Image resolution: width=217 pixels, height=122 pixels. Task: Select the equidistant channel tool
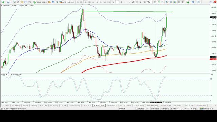tap(133, 2)
